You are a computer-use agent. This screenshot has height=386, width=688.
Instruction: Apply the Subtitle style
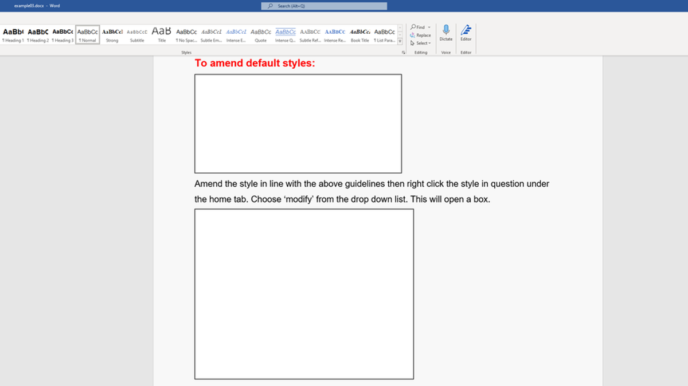pos(136,35)
